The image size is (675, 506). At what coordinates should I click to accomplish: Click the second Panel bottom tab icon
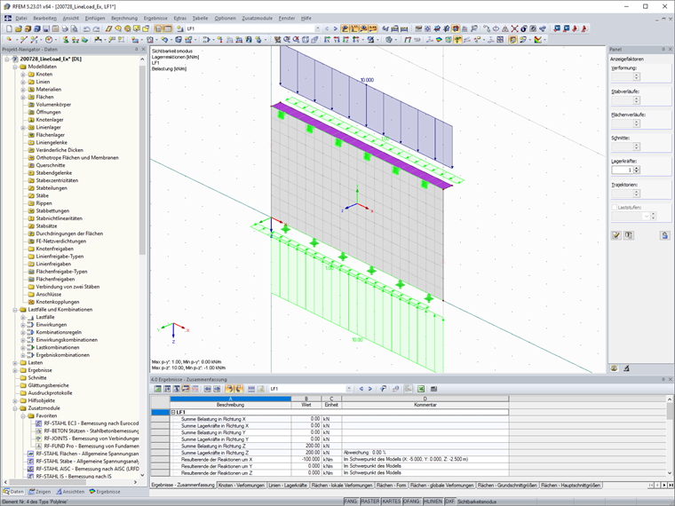626,368
